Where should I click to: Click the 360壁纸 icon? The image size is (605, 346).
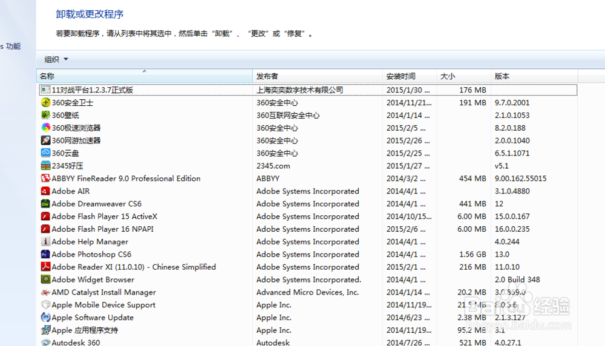[x=45, y=116]
